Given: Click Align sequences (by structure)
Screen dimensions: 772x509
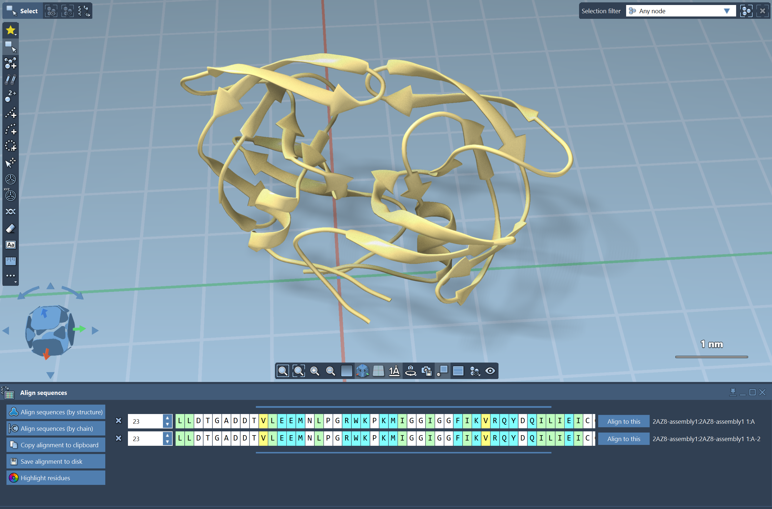Looking at the screenshot, I should tap(56, 412).
